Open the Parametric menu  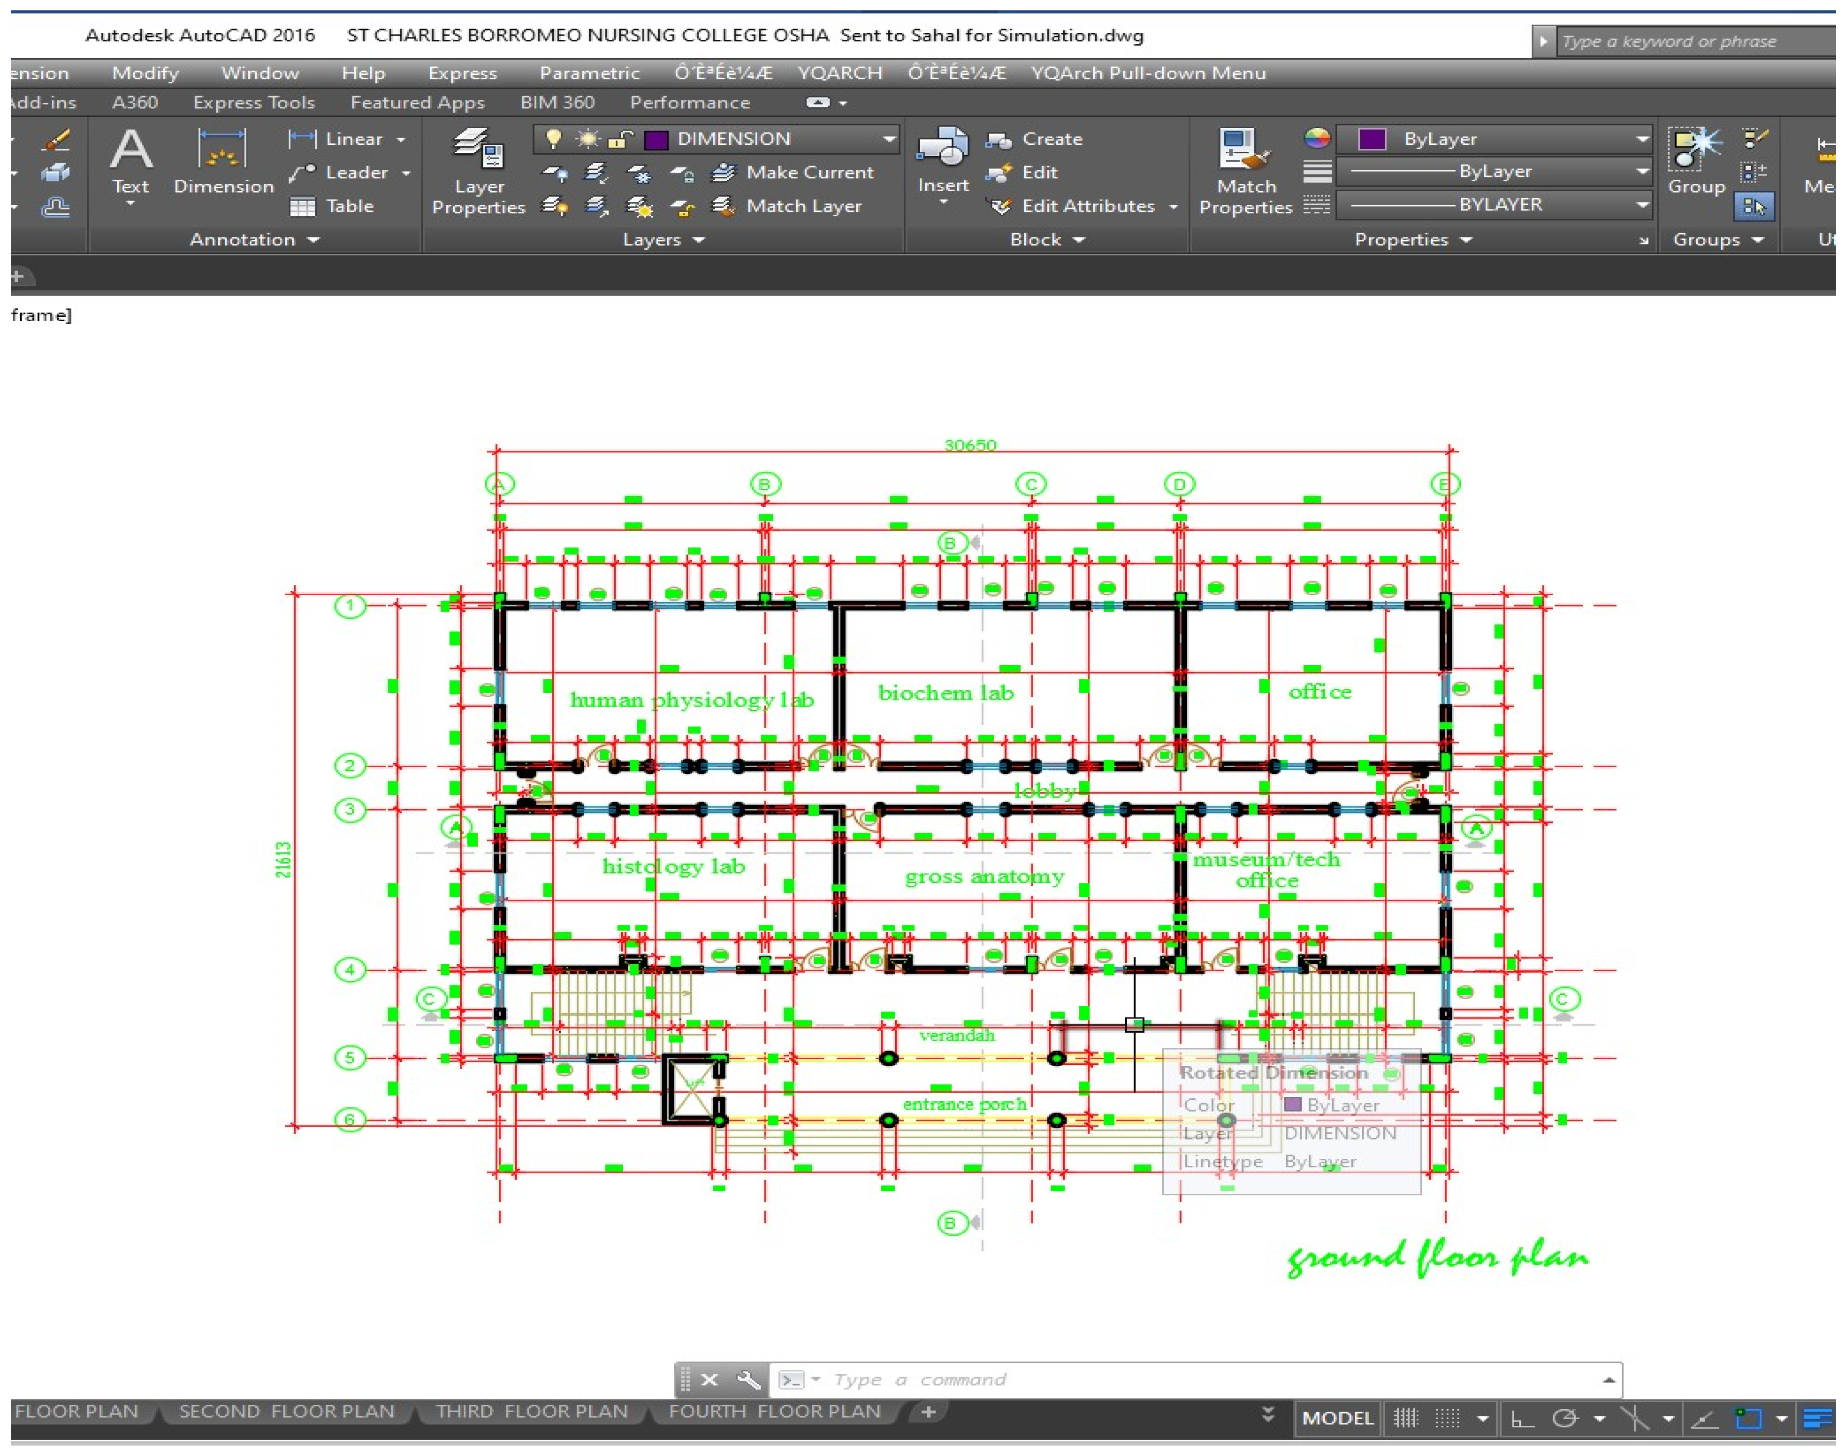(589, 73)
